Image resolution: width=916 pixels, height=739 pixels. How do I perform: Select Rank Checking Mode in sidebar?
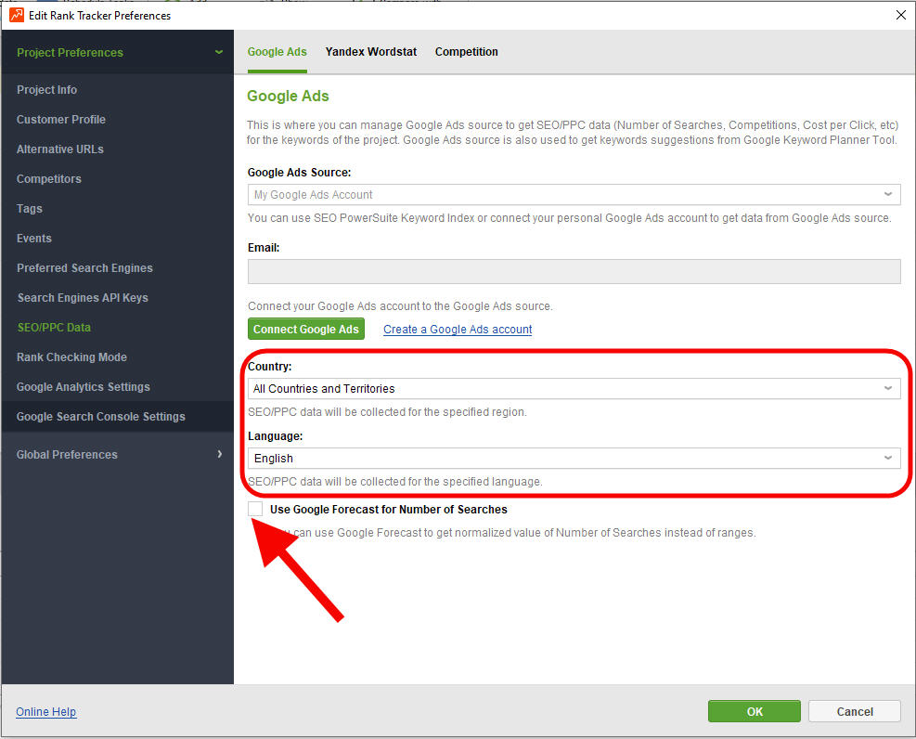click(71, 357)
